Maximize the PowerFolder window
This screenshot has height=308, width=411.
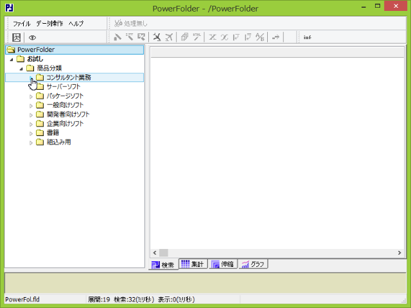(378, 6)
